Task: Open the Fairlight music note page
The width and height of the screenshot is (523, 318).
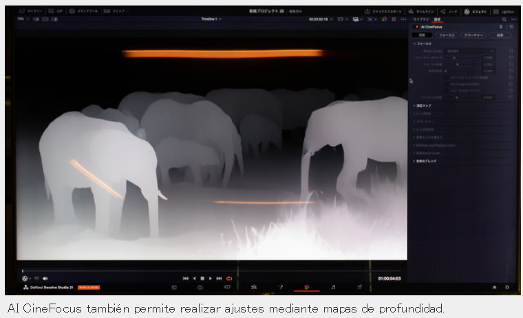Action: tap(333, 287)
